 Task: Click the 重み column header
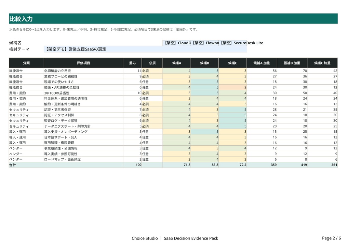click(132, 63)
